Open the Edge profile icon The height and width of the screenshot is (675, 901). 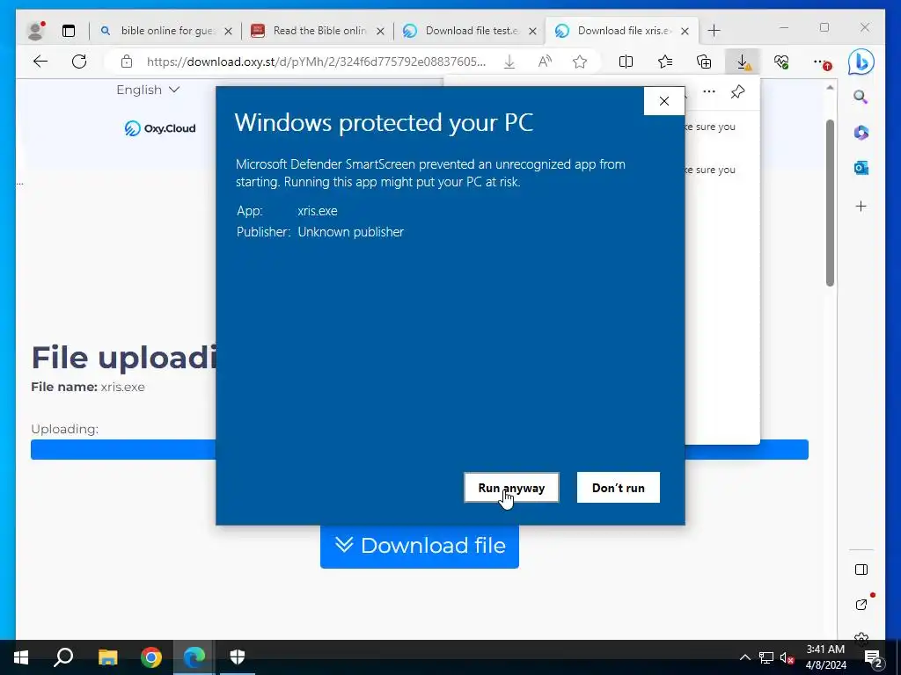coord(36,31)
